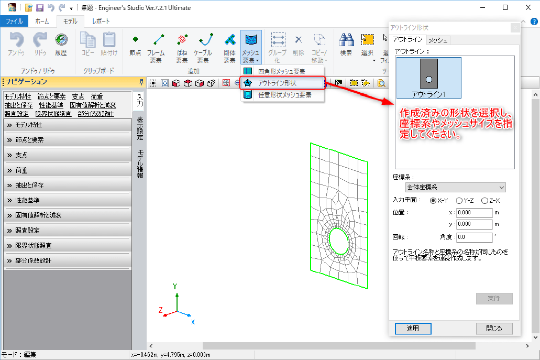Open the quick access toolbar customize arrow
540x360 pixels.
pos(71,8)
